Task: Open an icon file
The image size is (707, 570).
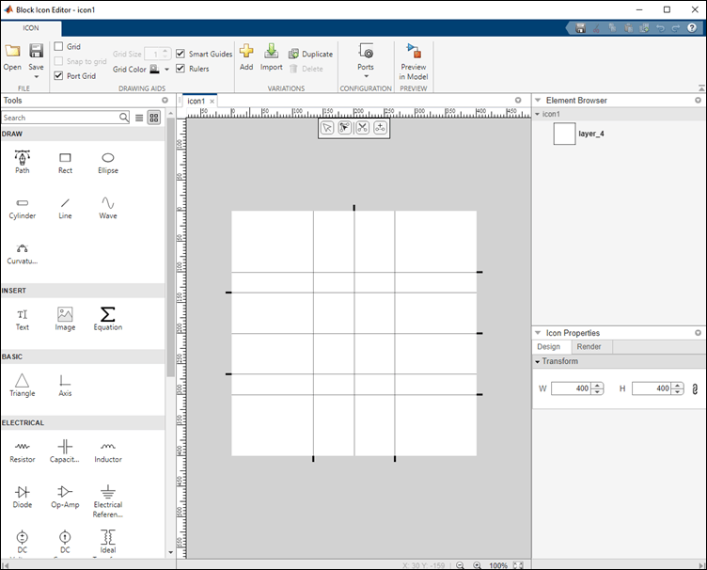Action: pos(12,57)
